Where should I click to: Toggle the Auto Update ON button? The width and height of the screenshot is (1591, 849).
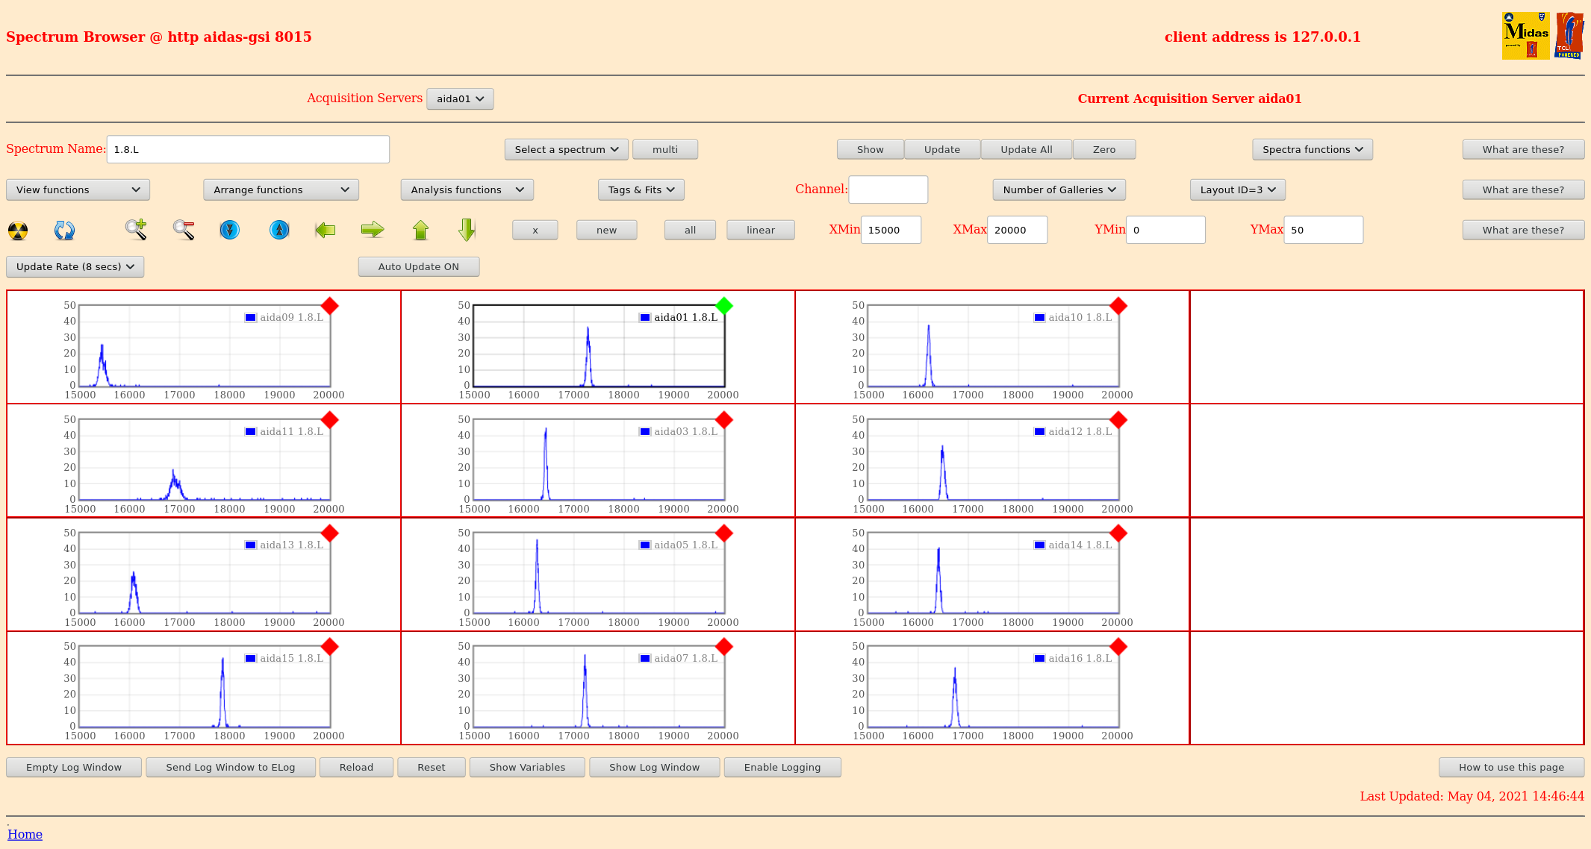point(418,266)
